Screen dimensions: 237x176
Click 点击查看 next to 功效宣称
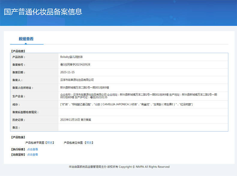tap(32, 155)
